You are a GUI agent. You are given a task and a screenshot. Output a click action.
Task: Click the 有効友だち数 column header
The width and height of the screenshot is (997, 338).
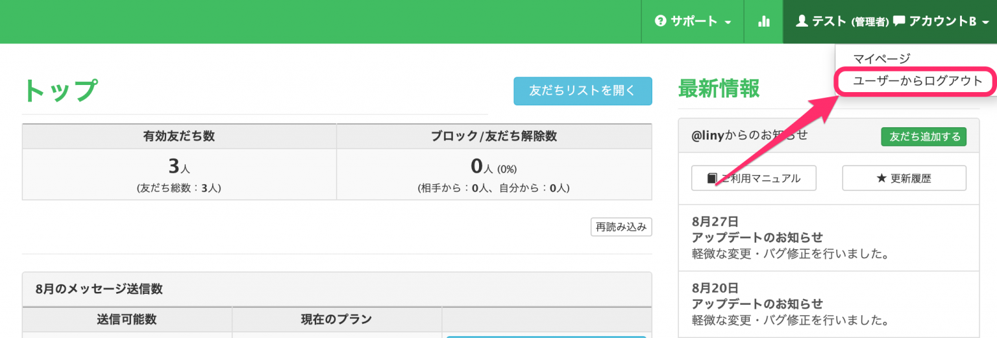[x=179, y=136]
